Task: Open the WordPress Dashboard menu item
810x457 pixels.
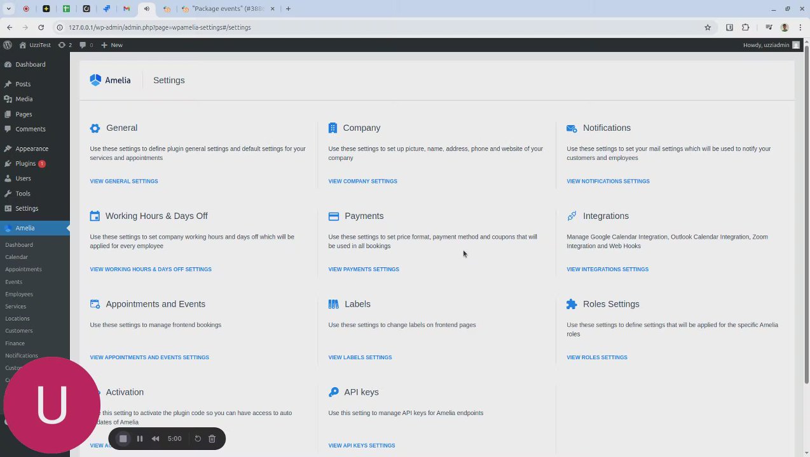Action: [31, 64]
